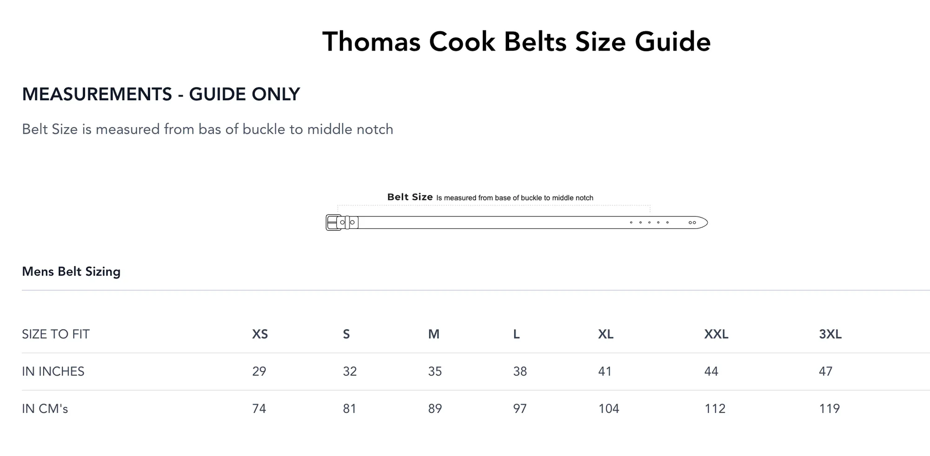
Task: Click the "Thomas Cook Belts Size Guide" title
Action: tap(516, 42)
